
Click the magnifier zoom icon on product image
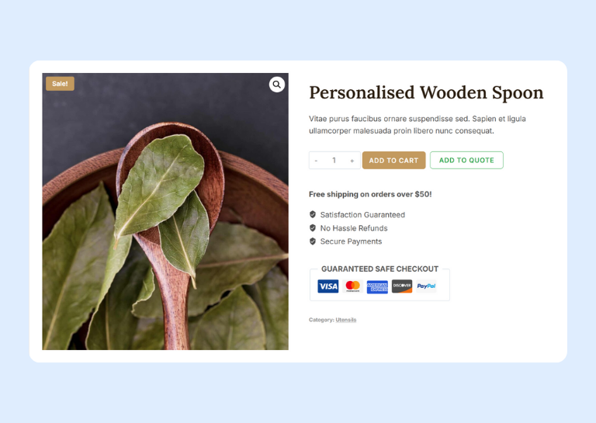277,85
